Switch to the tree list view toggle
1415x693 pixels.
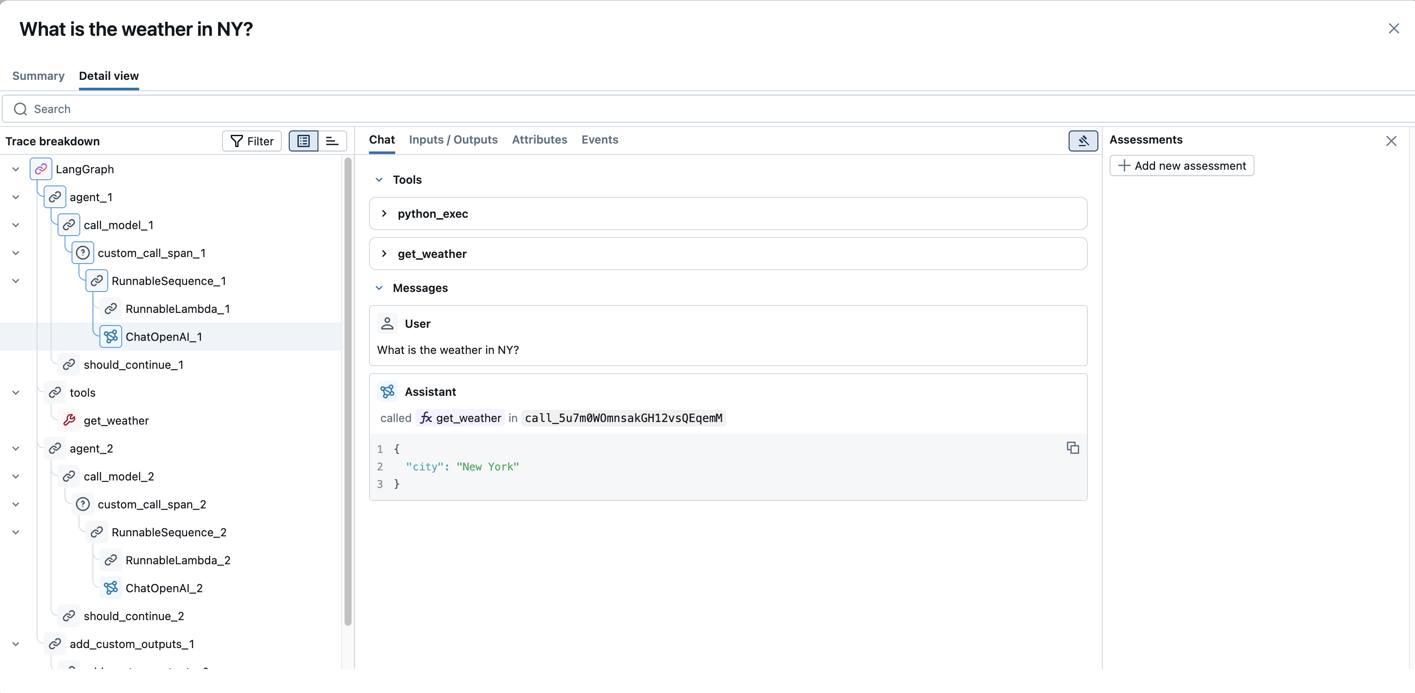(x=303, y=141)
